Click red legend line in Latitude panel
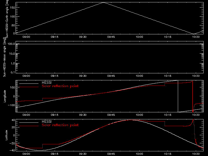208x156 pixels. click(x=29, y=126)
